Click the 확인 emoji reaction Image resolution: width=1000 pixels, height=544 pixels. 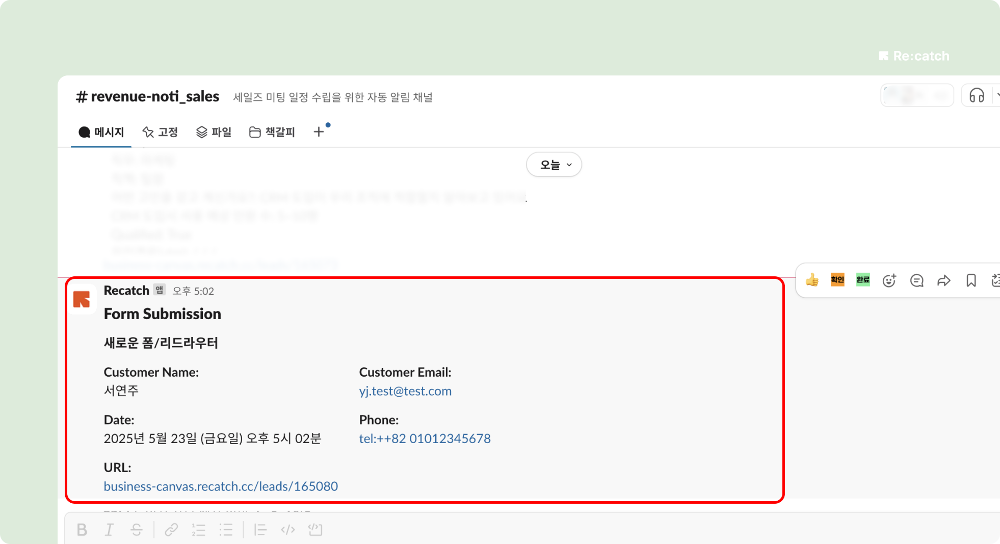point(837,280)
